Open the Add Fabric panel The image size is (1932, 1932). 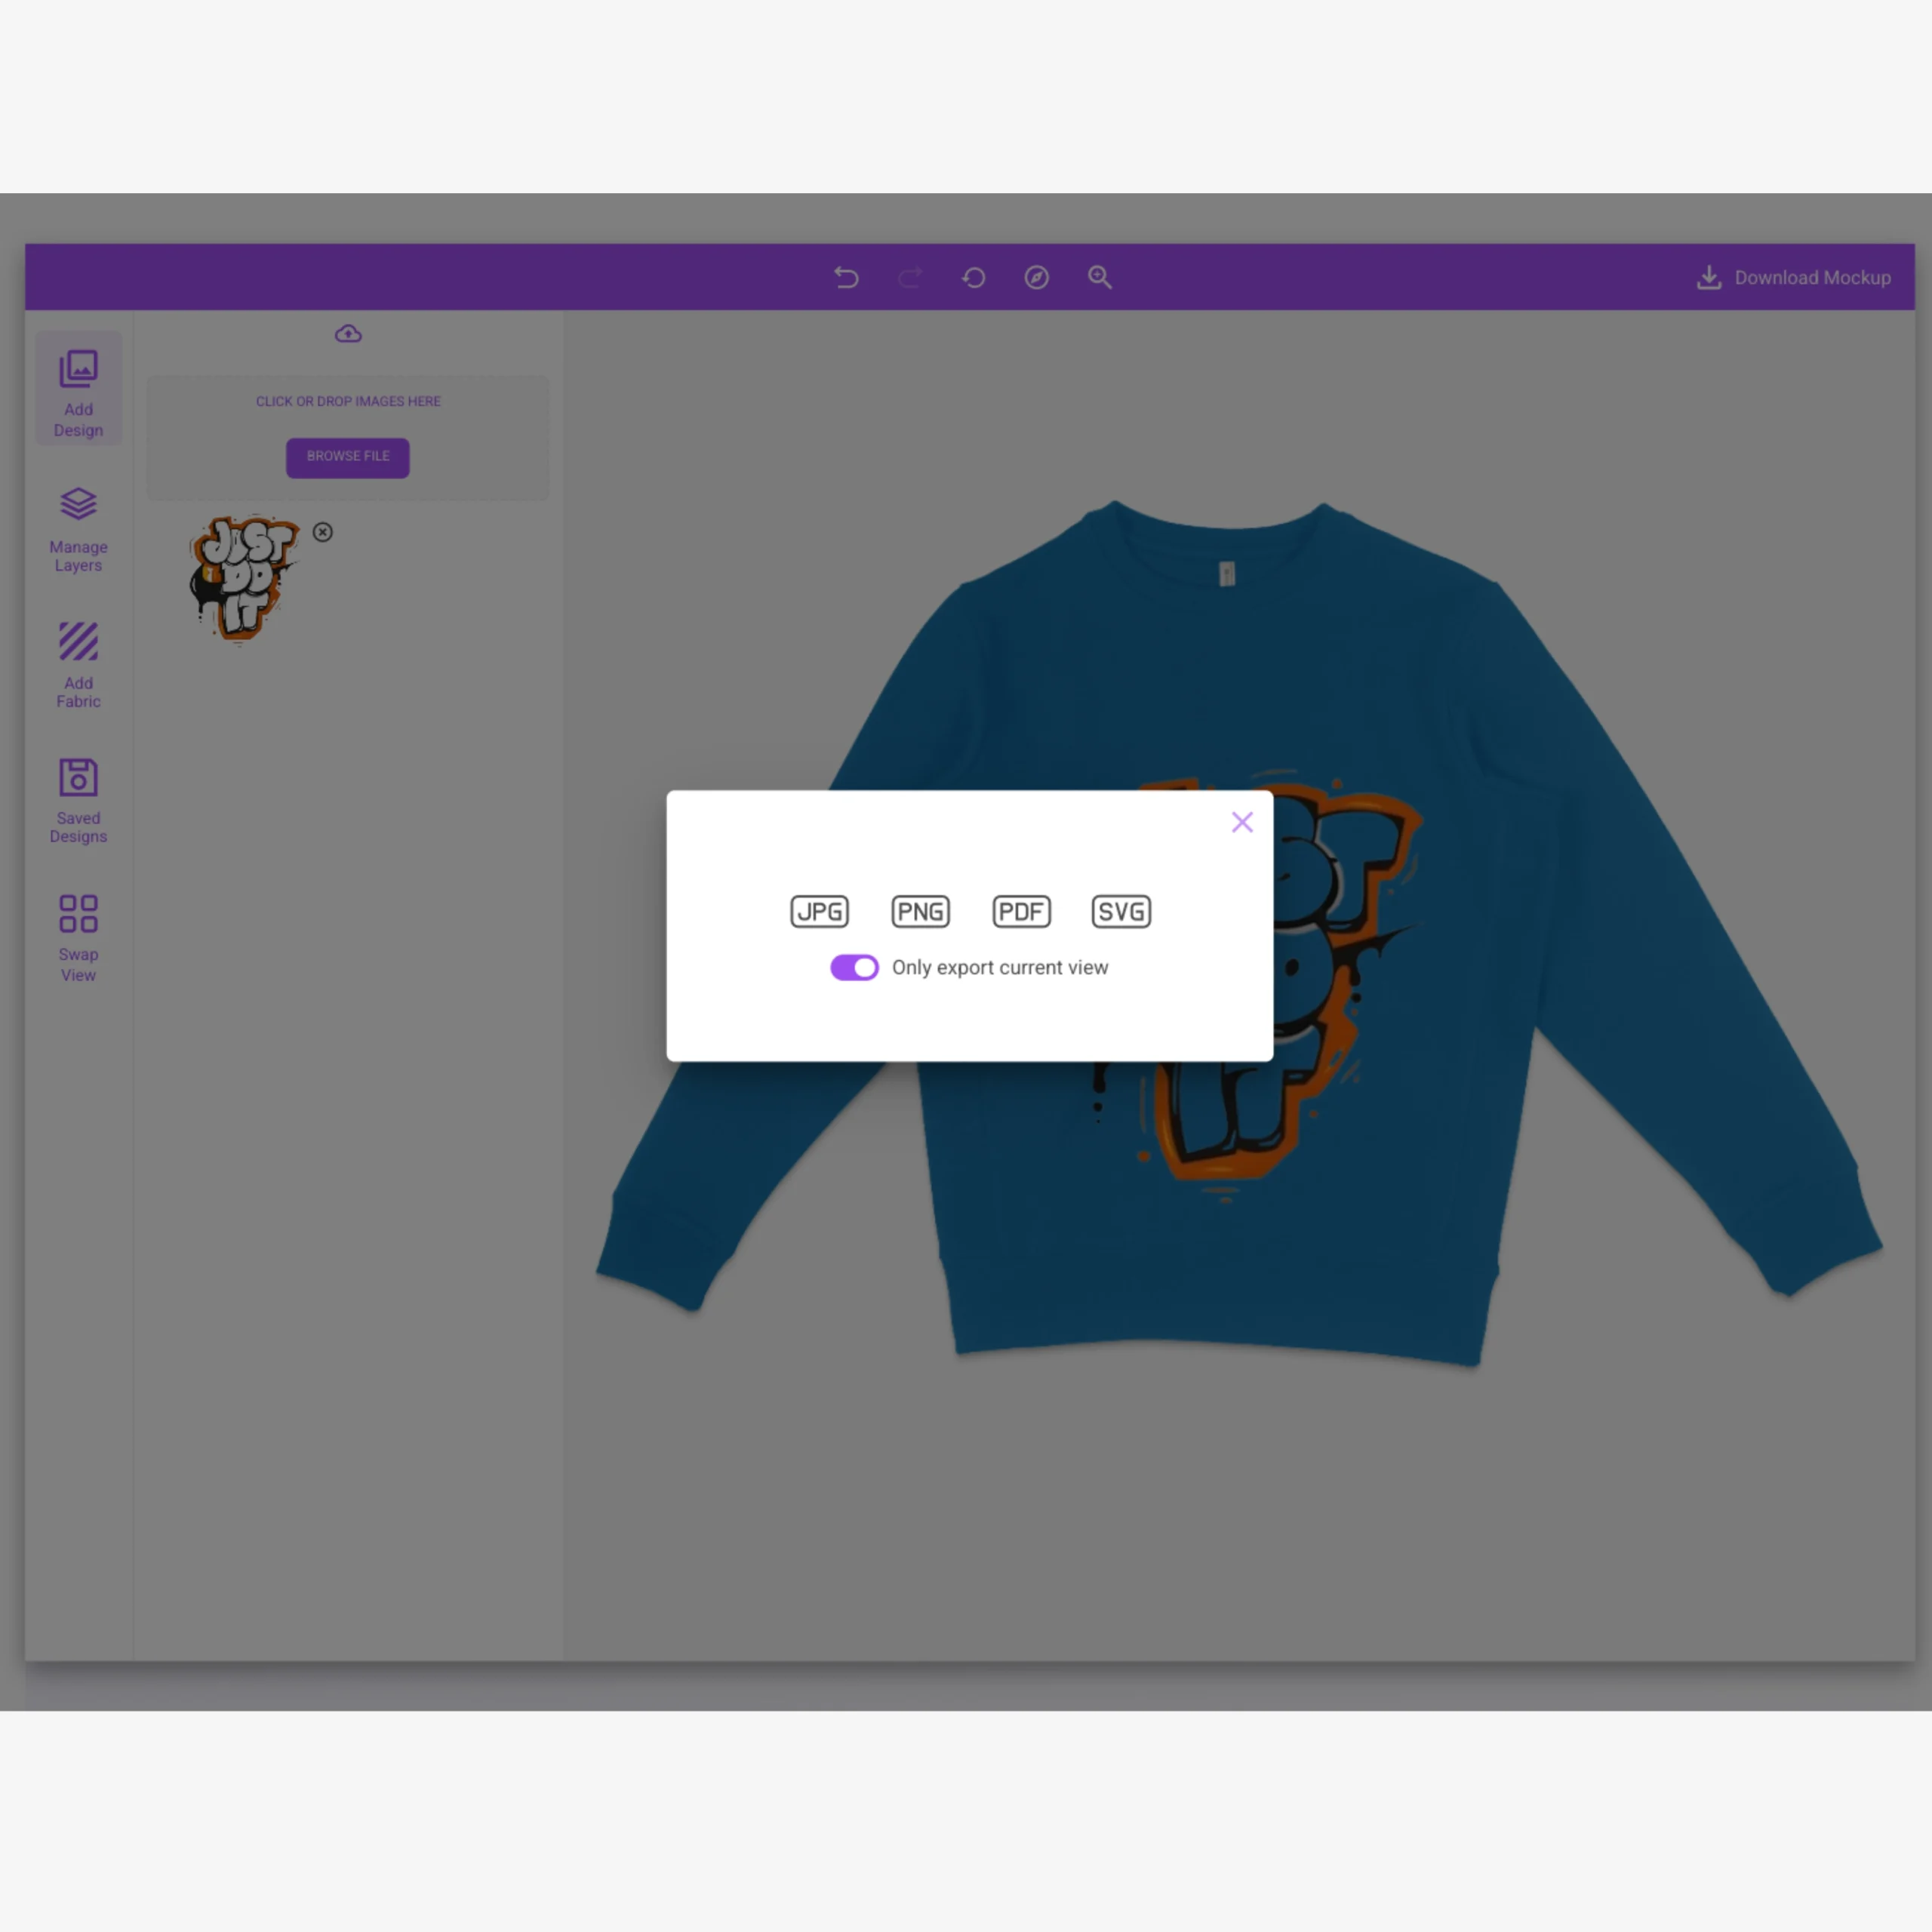pos(78,665)
